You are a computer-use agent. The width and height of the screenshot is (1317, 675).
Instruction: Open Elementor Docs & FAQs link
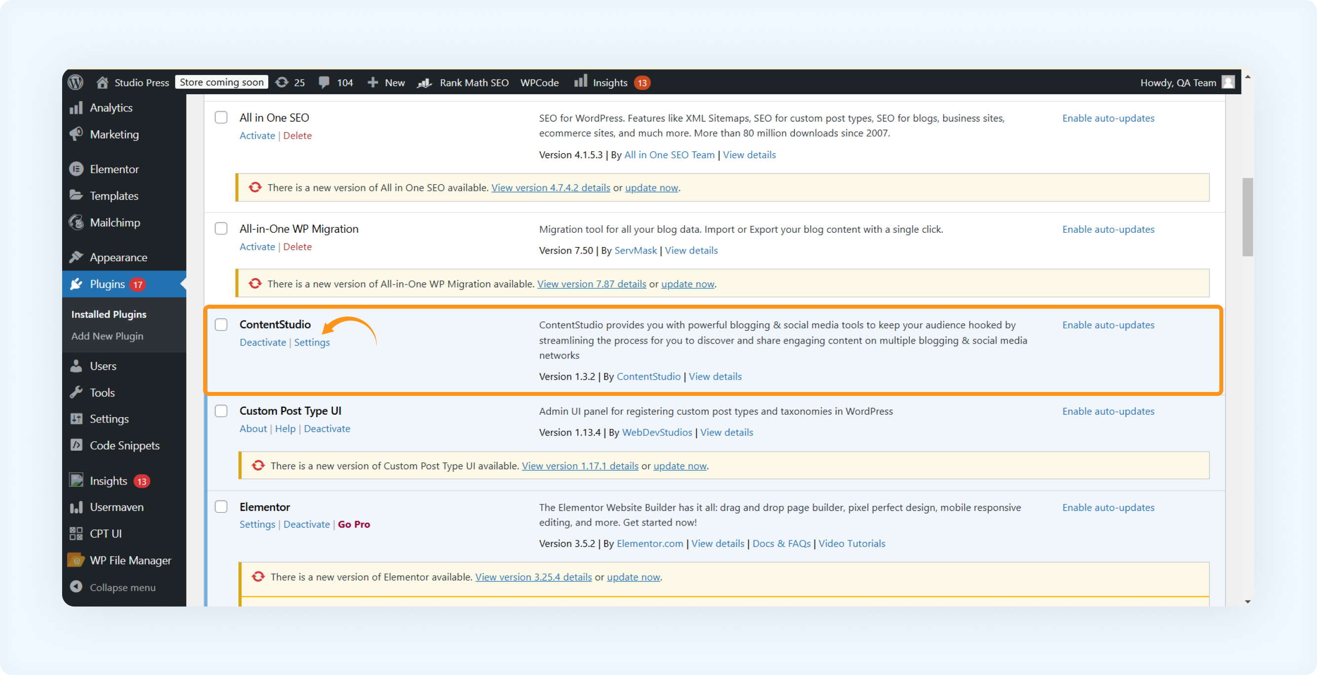tap(781, 543)
